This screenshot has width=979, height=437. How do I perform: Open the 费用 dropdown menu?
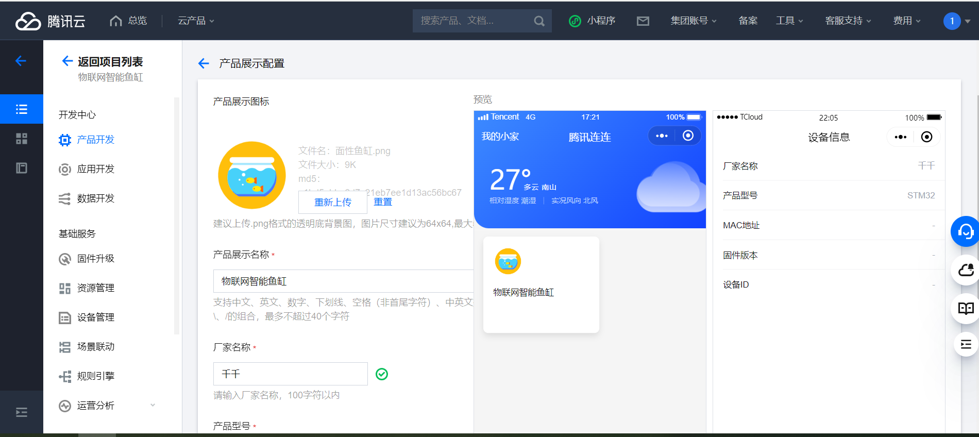(x=906, y=21)
